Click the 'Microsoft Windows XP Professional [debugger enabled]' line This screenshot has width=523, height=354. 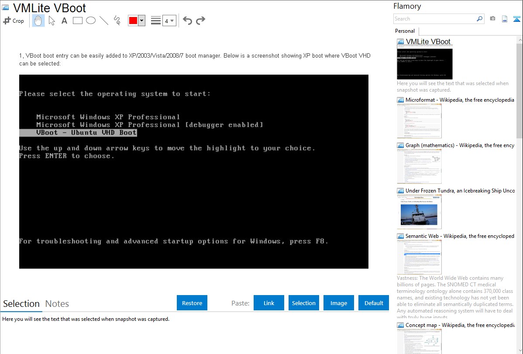150,125
